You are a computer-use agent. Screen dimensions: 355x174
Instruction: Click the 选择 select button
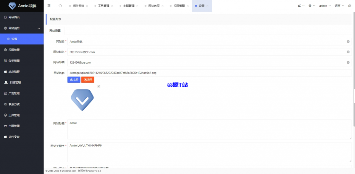click(x=88, y=80)
